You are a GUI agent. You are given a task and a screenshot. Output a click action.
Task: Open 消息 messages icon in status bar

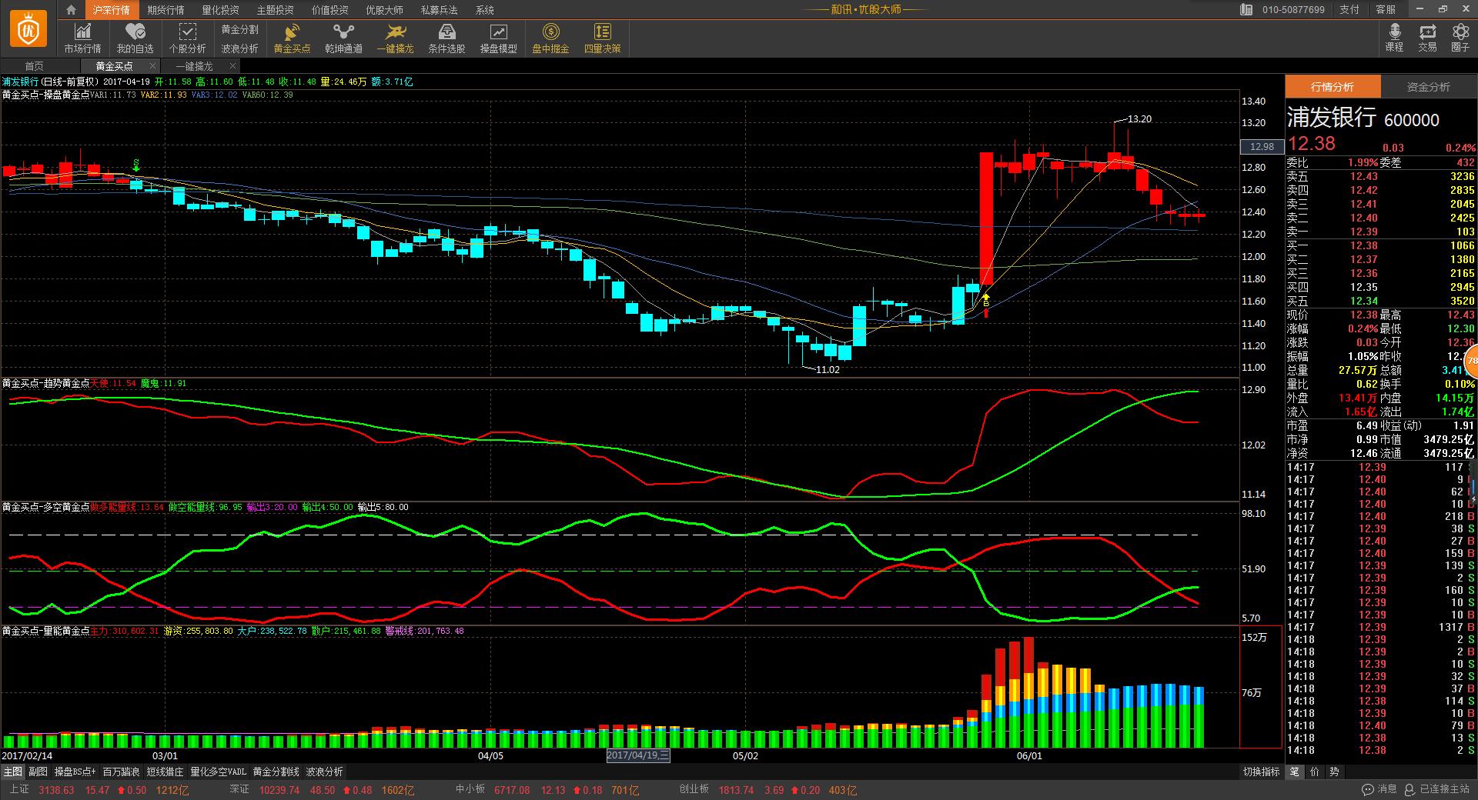coord(1379,790)
